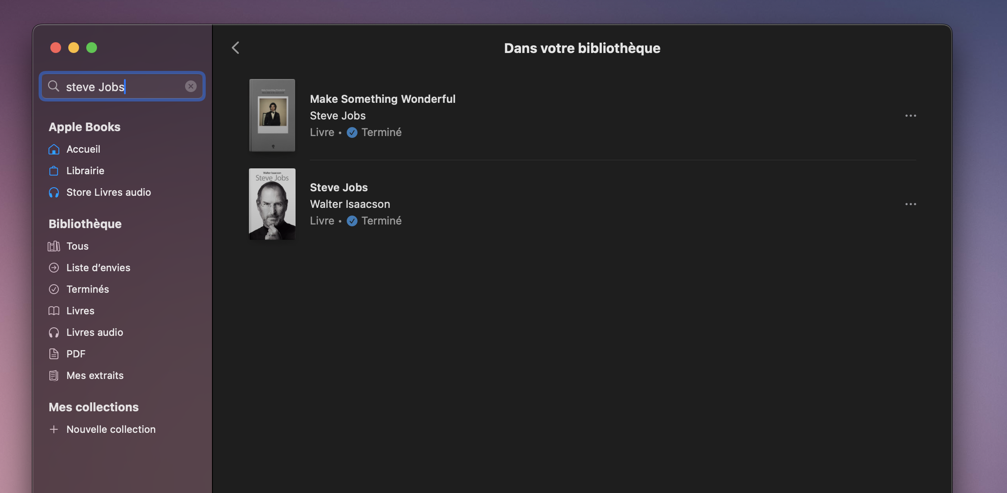1007x493 pixels.
Task: Go to Librairie store
Action: click(x=85, y=171)
